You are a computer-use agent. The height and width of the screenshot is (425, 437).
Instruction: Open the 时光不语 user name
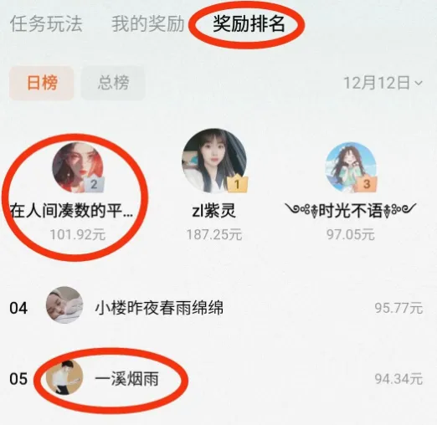351,211
